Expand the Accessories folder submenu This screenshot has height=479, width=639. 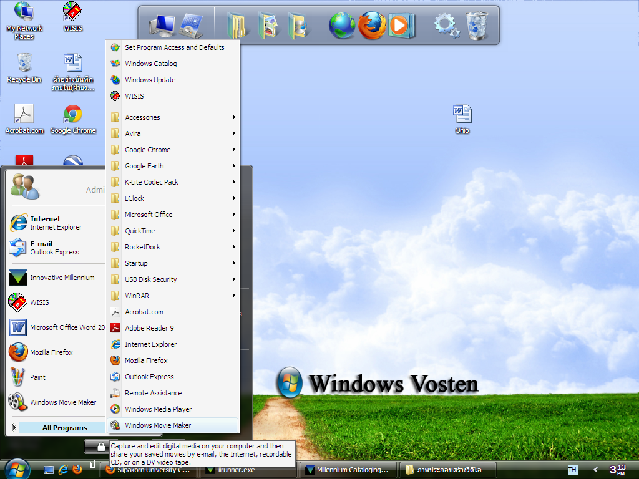point(173,117)
